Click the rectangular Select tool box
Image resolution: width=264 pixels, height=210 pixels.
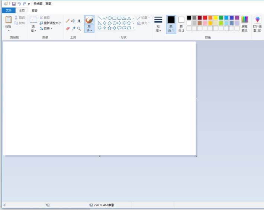(33, 20)
